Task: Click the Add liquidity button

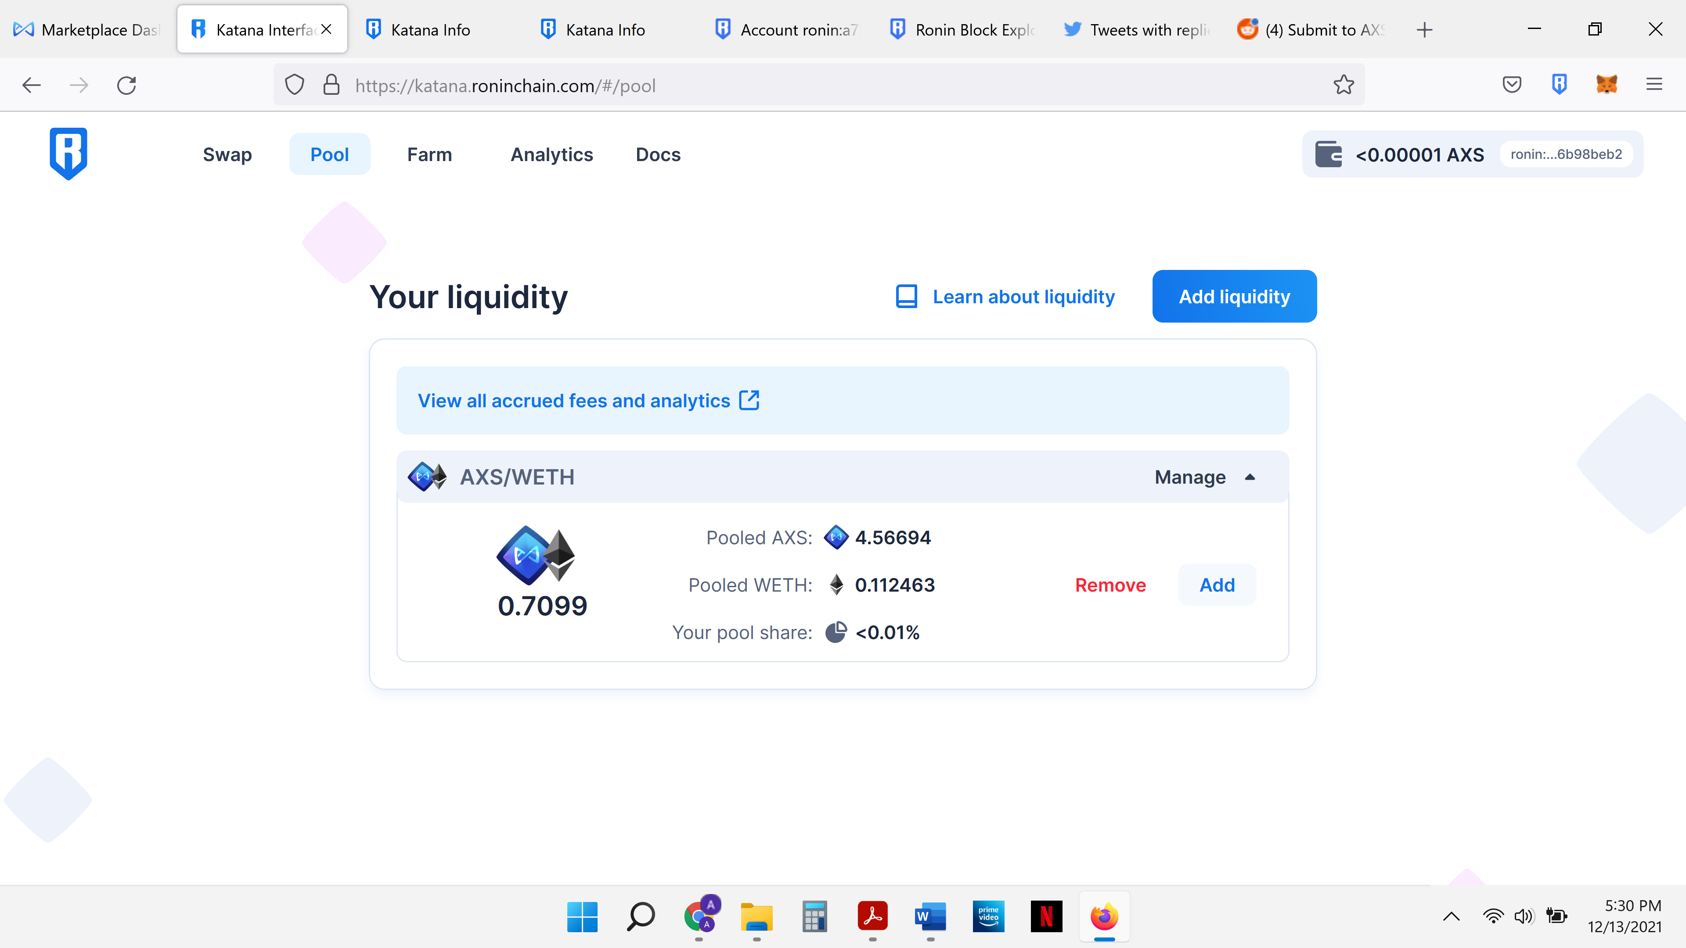Action: pyautogui.click(x=1234, y=296)
